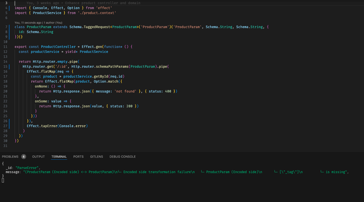Click the "status: 200" option
This screenshot has width=364, height=202.
coord(121,106)
